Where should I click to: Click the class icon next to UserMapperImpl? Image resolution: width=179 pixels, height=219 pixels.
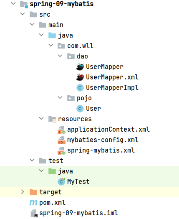coord(80,88)
